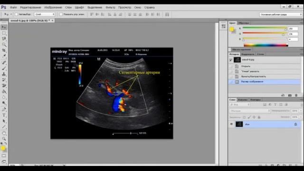The image size is (304, 171).
Task: Click the color spectrum ramp
Action: (266, 45)
